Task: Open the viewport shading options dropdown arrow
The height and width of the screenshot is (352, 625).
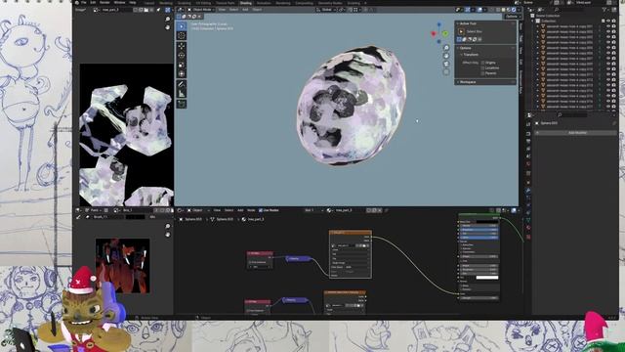Action: point(518,10)
